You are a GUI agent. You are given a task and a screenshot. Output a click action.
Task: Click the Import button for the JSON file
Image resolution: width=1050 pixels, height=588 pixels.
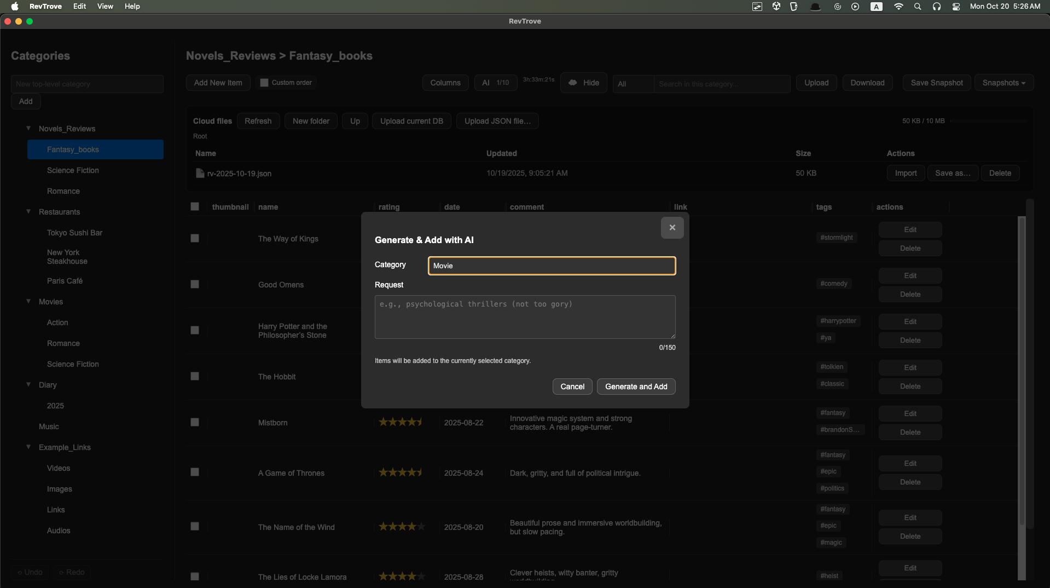[x=905, y=172]
